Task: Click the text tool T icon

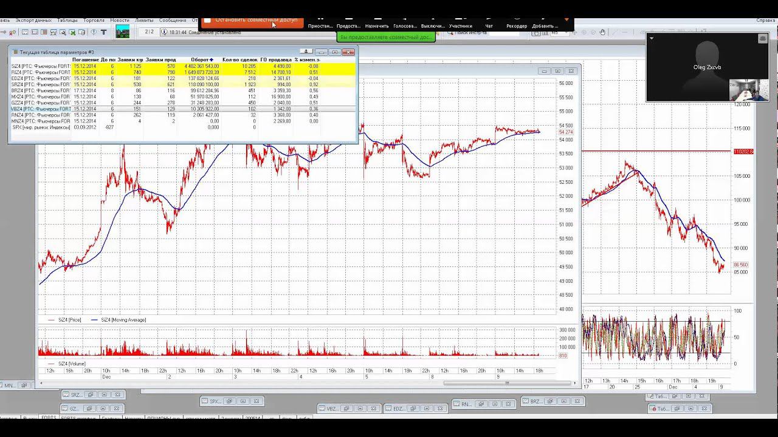Action: [x=103, y=32]
